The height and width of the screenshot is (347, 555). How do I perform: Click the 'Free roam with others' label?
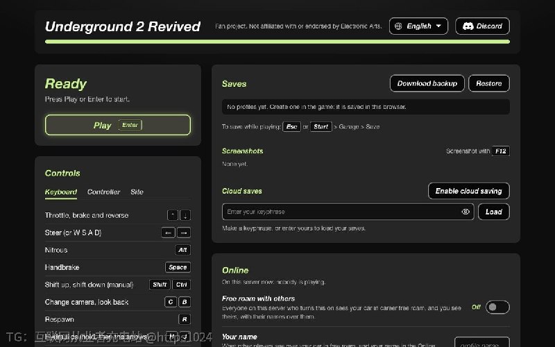258,298
